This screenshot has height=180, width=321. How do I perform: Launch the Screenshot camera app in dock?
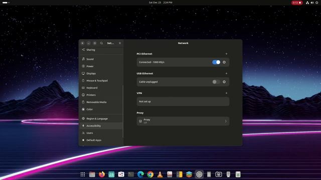tap(219, 174)
